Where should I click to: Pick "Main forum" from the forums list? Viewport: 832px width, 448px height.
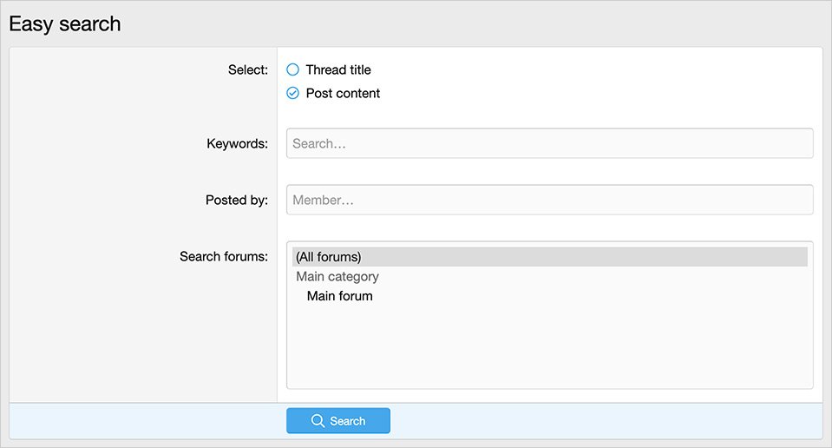pyautogui.click(x=340, y=296)
